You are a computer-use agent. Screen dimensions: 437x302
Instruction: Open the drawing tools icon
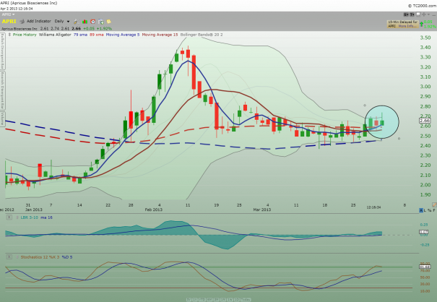(76, 22)
